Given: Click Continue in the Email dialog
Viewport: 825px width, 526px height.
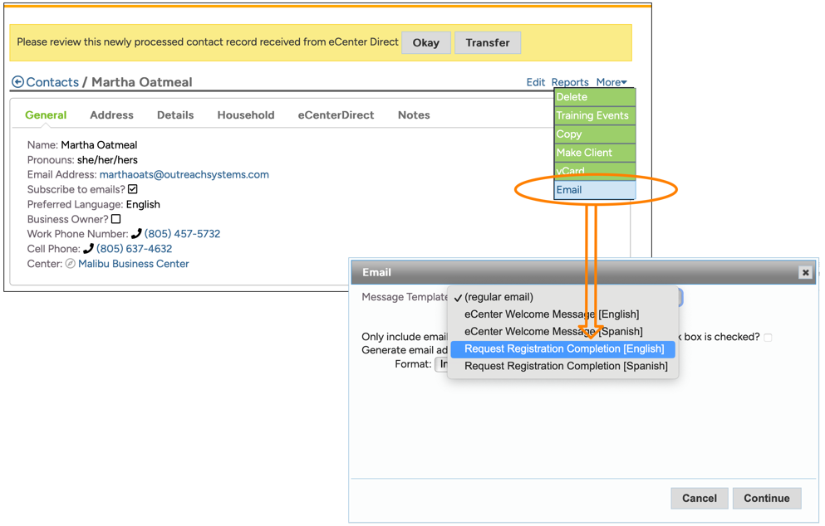Looking at the screenshot, I should pyautogui.click(x=766, y=498).
